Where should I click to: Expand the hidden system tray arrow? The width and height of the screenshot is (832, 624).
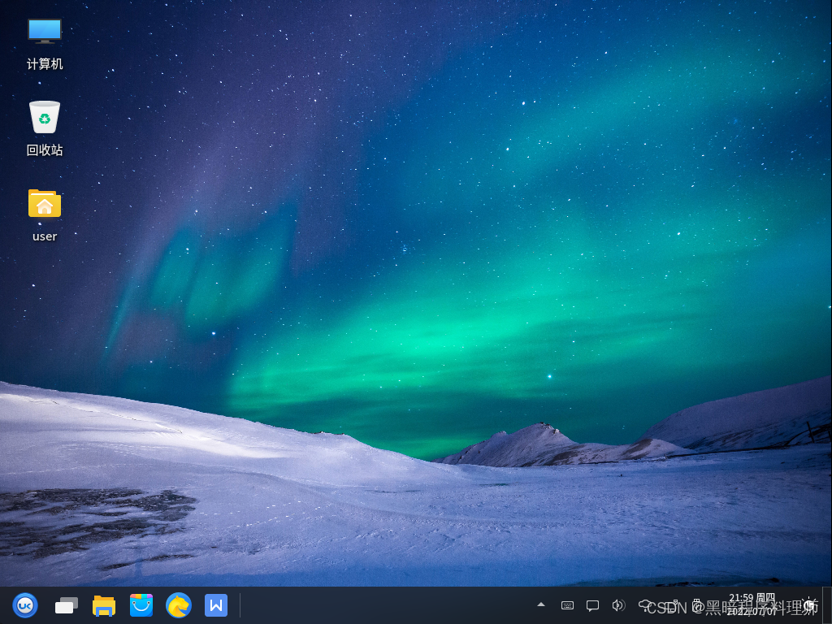point(541,604)
